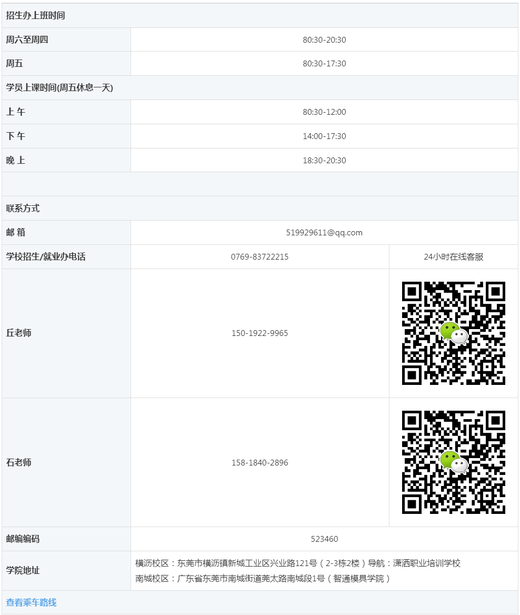Open the 查看乘车路线 link
This screenshot has height=615, width=520.
[32, 602]
